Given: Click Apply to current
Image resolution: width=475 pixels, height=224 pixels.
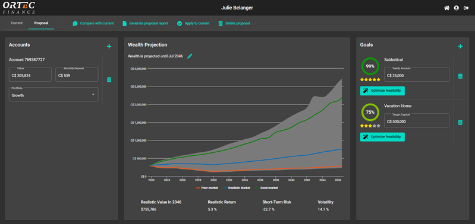Looking at the screenshot, I should [x=193, y=23].
